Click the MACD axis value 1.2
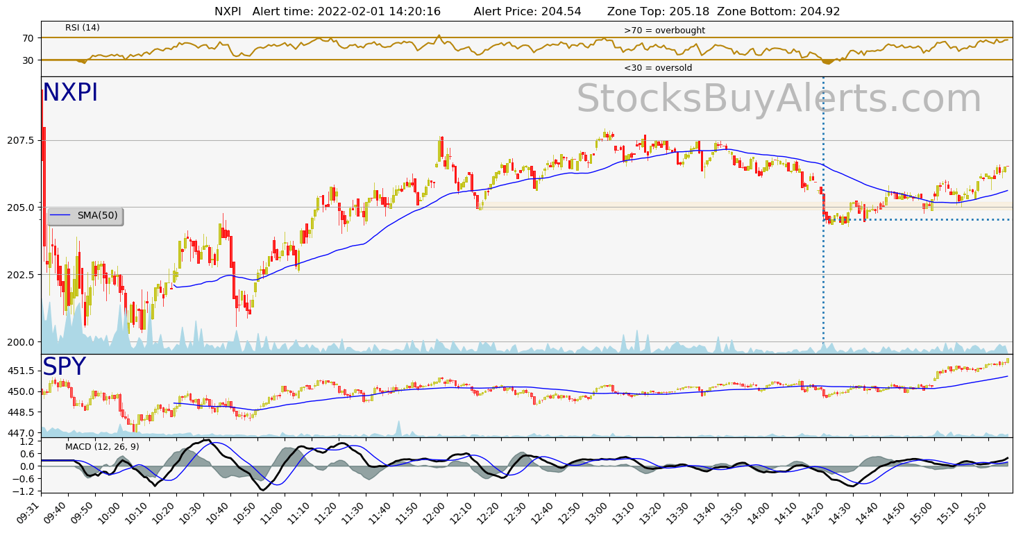The image size is (1023, 533). pos(27,441)
